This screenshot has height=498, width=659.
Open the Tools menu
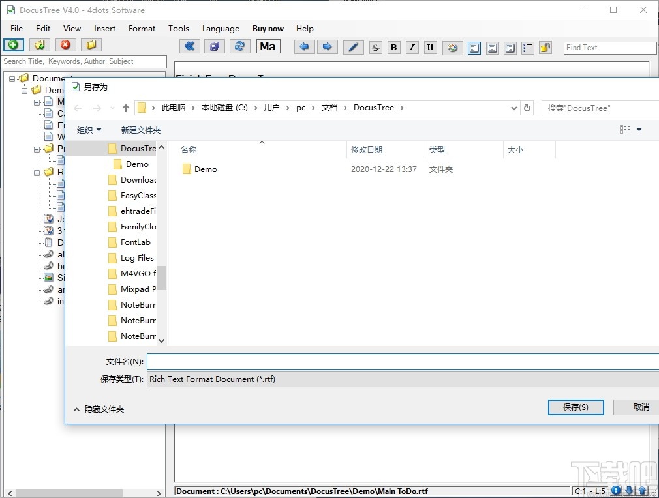point(179,29)
